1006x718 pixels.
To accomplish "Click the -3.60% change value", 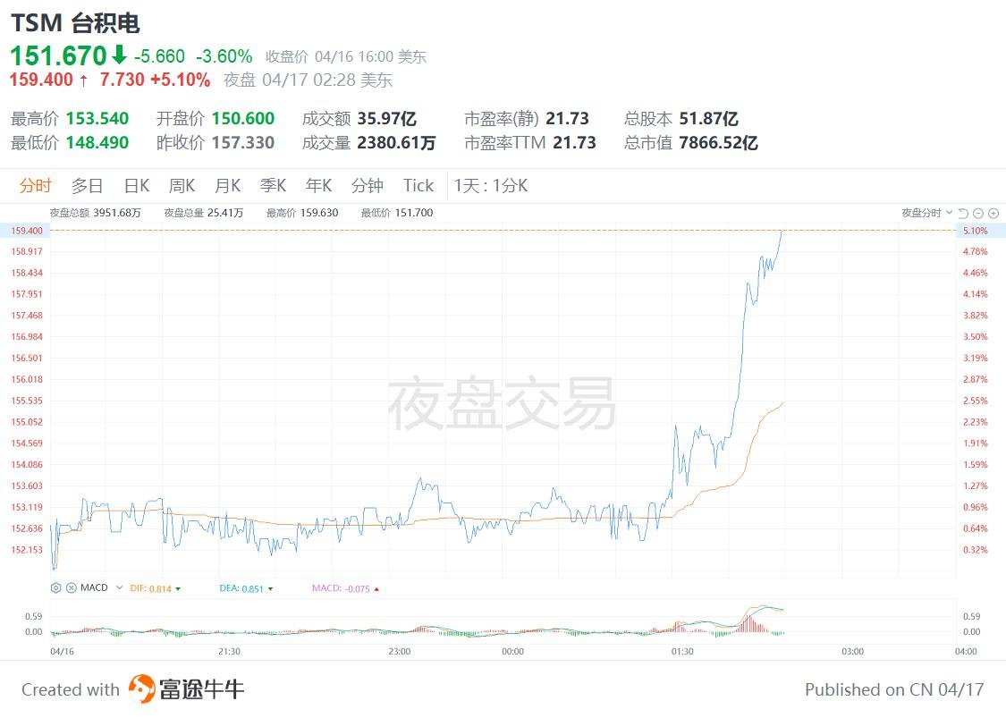I will coord(224,56).
